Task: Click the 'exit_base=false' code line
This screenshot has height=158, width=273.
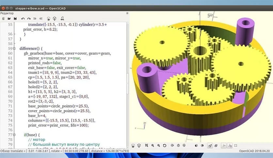Action: click(57, 68)
